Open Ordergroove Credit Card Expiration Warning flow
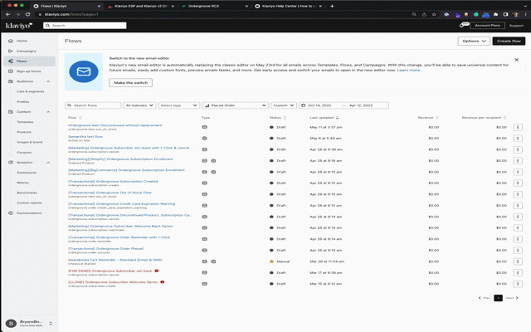 [122, 203]
